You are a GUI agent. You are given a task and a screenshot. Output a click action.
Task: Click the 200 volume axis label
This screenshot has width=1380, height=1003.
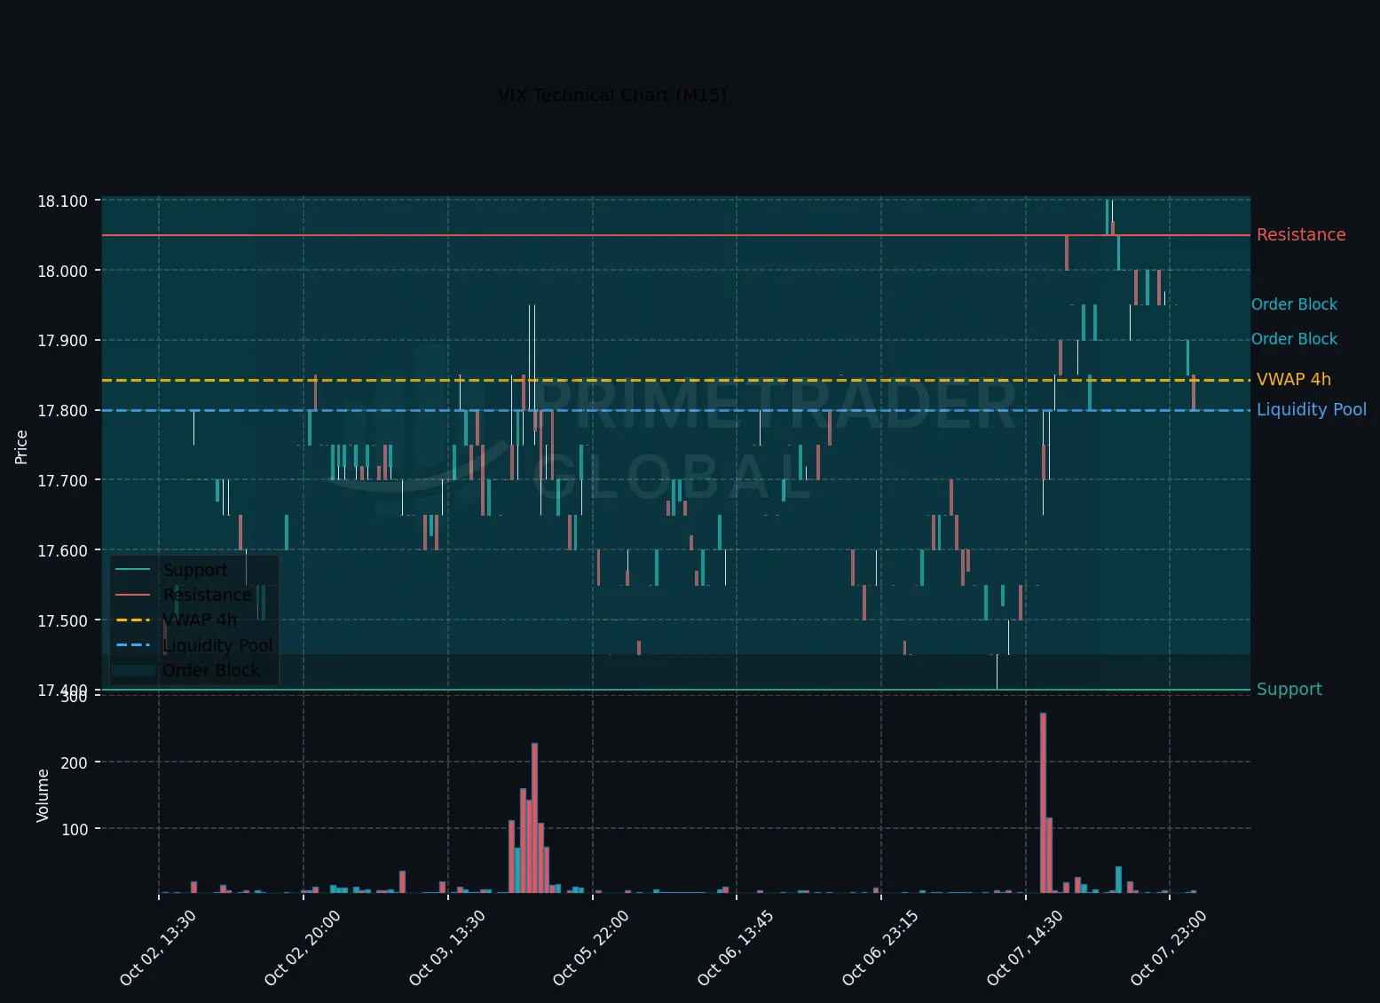click(74, 762)
